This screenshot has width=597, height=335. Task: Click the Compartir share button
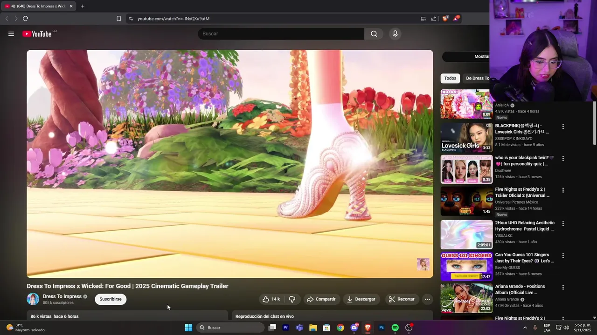click(321, 299)
